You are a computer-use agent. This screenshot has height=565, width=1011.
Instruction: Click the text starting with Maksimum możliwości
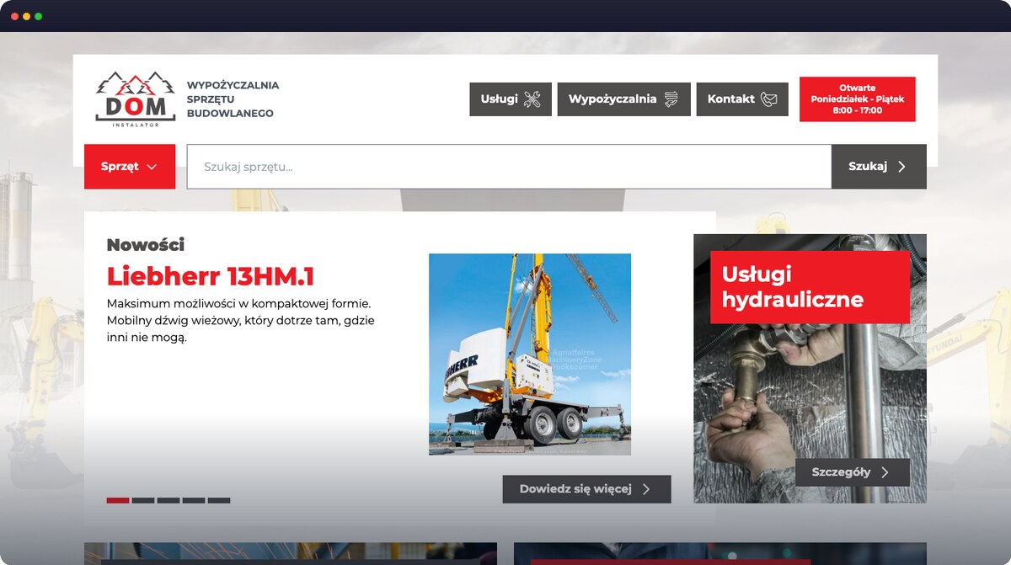pos(241,320)
